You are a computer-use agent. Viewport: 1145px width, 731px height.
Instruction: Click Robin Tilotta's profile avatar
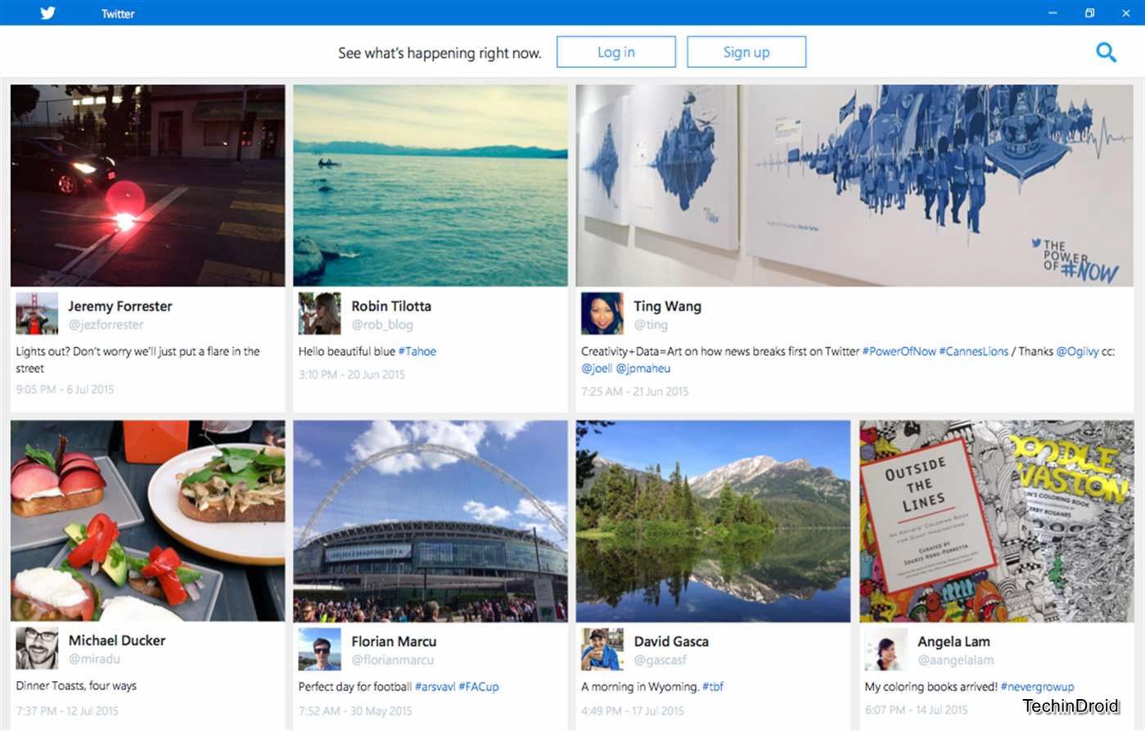(x=319, y=314)
